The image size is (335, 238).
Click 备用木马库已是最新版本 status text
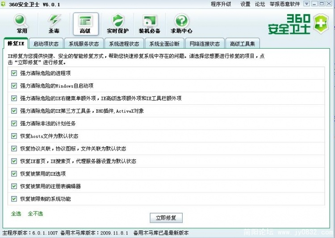click(161, 233)
